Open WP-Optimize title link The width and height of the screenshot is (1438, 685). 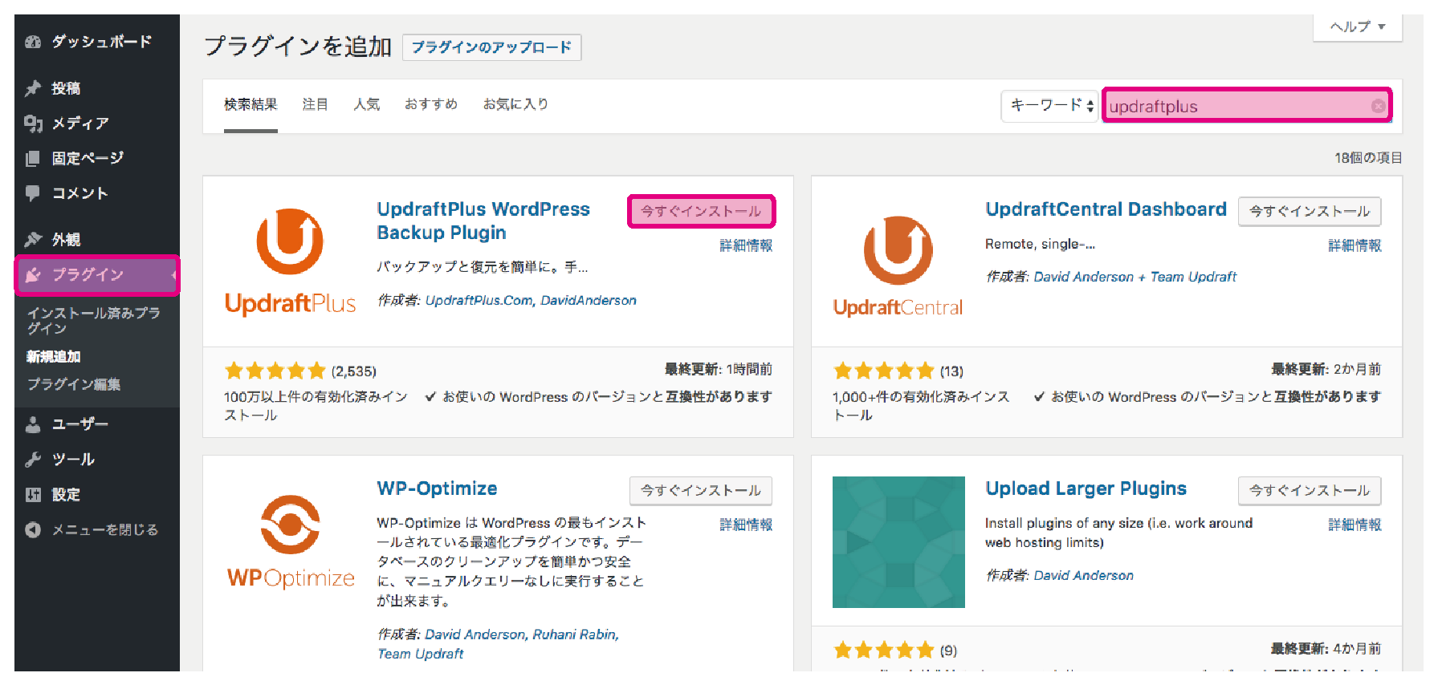[x=437, y=488]
